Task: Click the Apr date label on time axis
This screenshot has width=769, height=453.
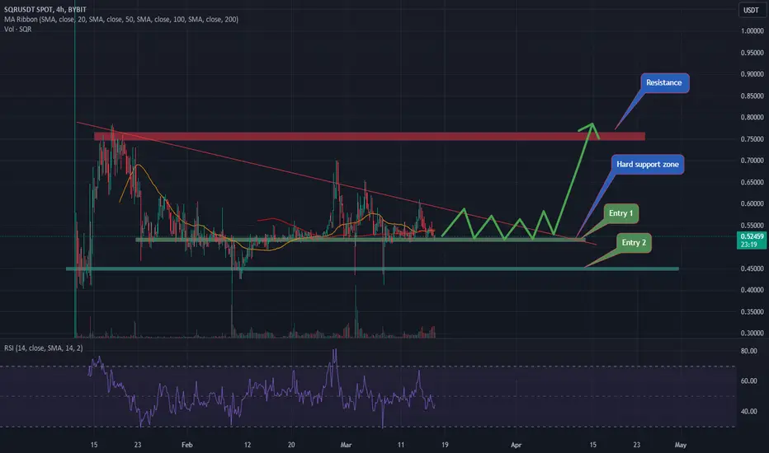Action: [x=516, y=445]
